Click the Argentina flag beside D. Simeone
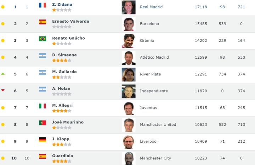 coord(42,55)
